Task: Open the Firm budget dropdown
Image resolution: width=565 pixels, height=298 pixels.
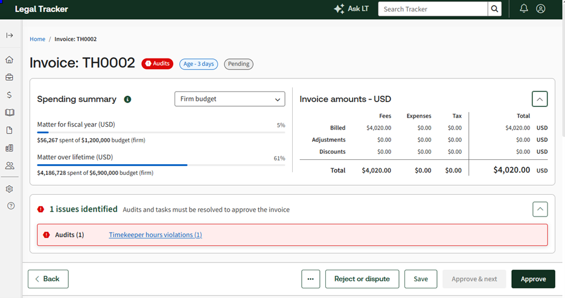Action: click(230, 99)
